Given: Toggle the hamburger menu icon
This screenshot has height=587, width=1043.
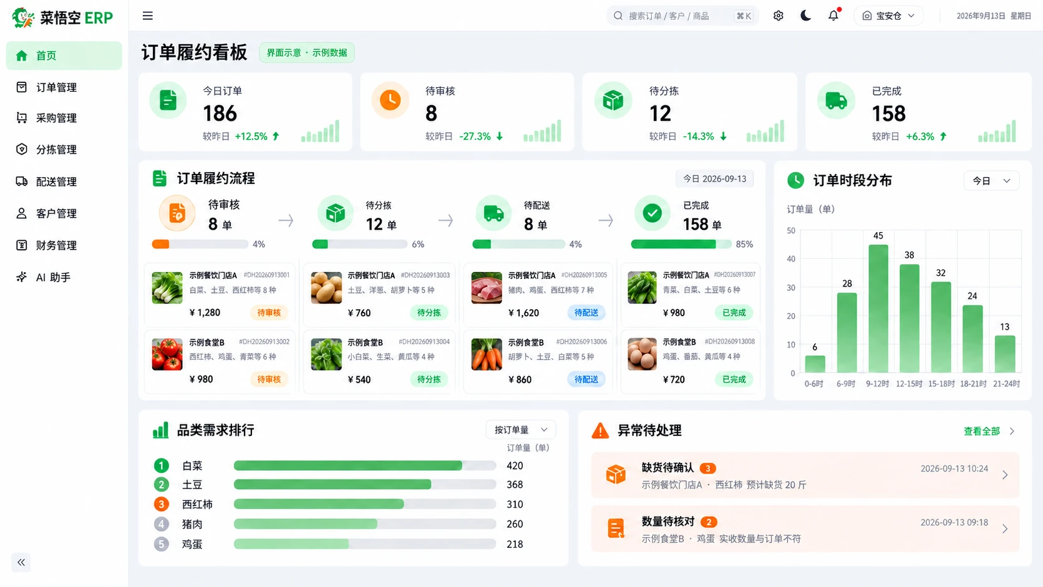Looking at the screenshot, I should pyautogui.click(x=147, y=16).
